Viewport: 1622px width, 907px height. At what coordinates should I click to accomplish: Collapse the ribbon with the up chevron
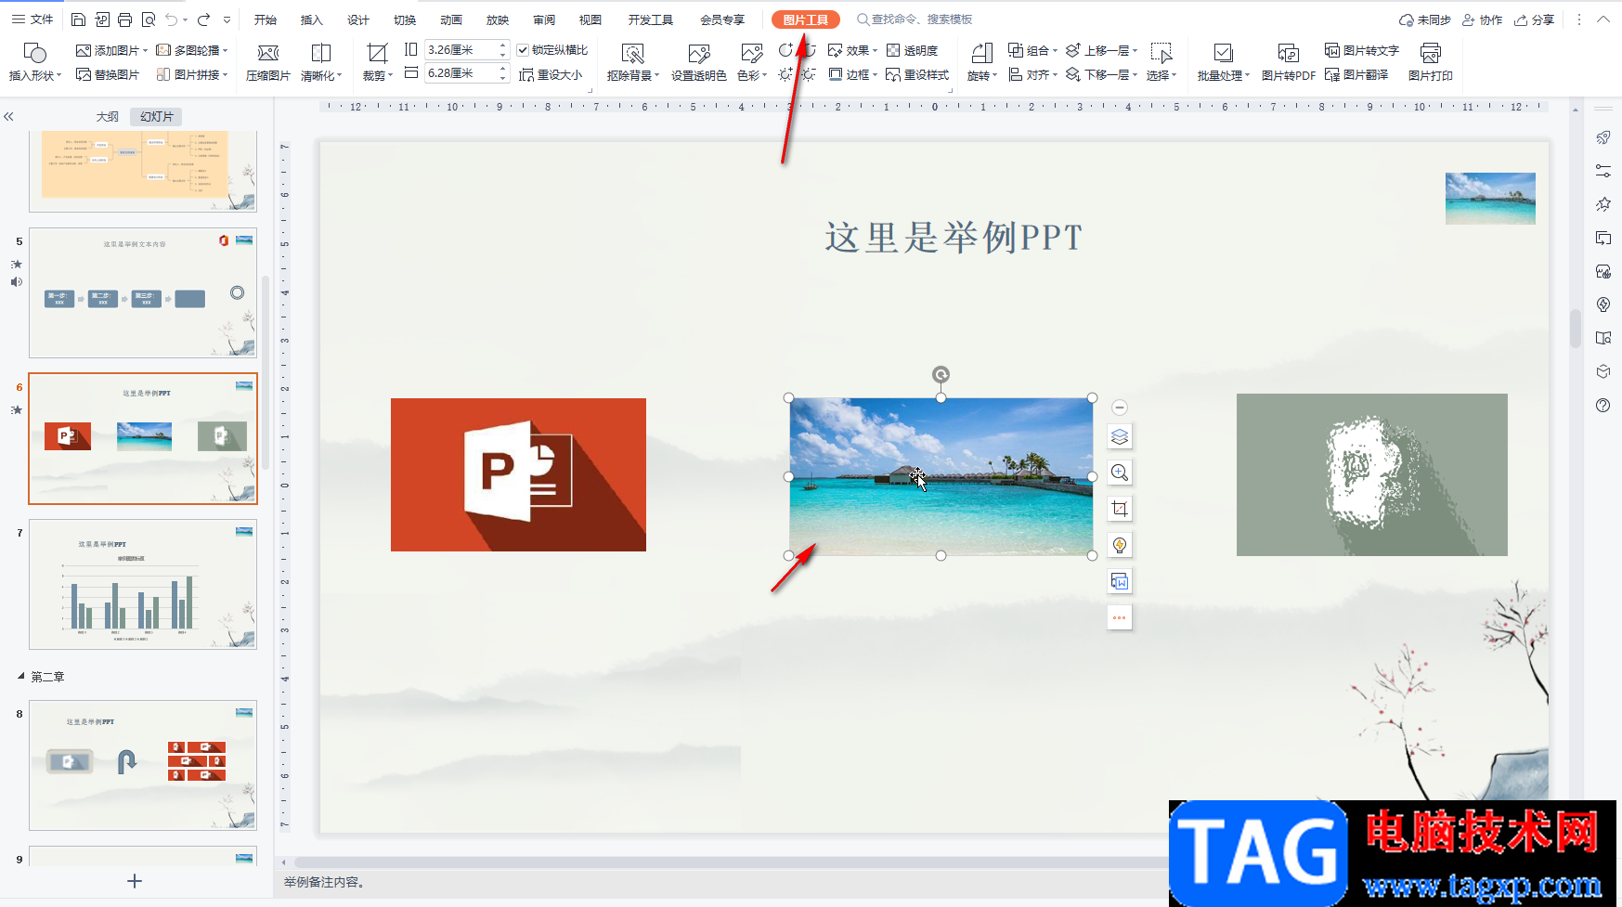click(x=1603, y=19)
